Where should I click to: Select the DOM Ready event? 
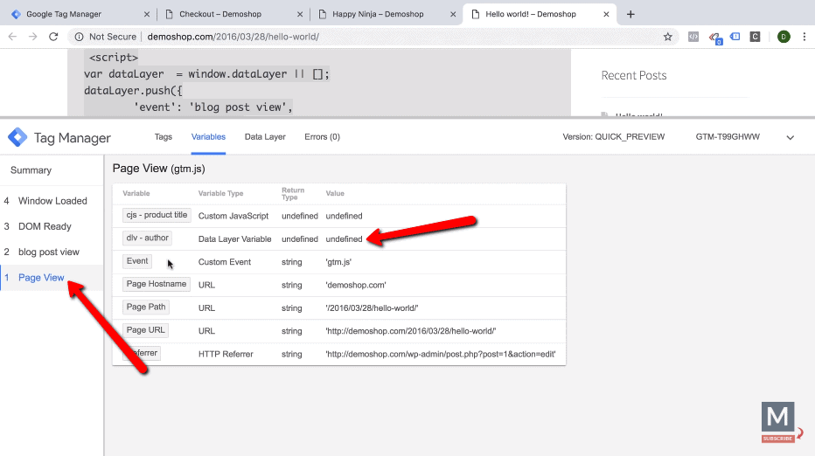pos(52,226)
